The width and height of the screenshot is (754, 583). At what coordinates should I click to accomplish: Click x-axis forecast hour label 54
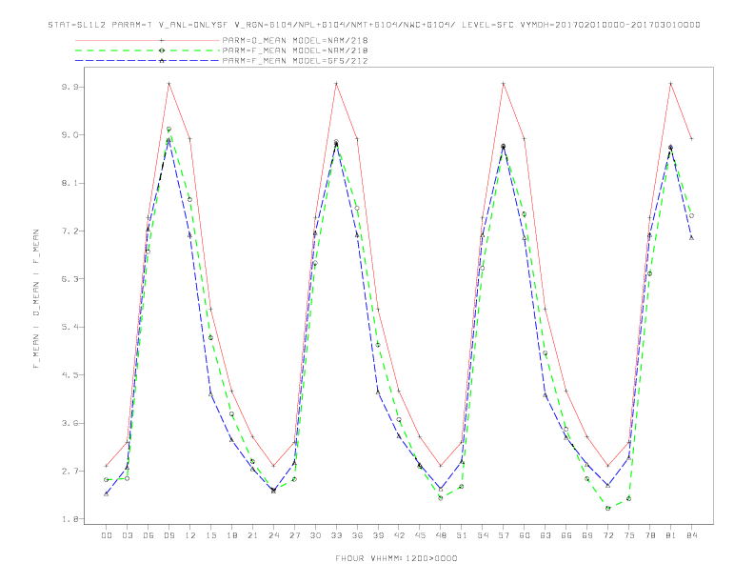tap(483, 535)
